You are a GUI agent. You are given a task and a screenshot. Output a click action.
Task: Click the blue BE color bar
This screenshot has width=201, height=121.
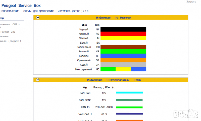click(123, 56)
